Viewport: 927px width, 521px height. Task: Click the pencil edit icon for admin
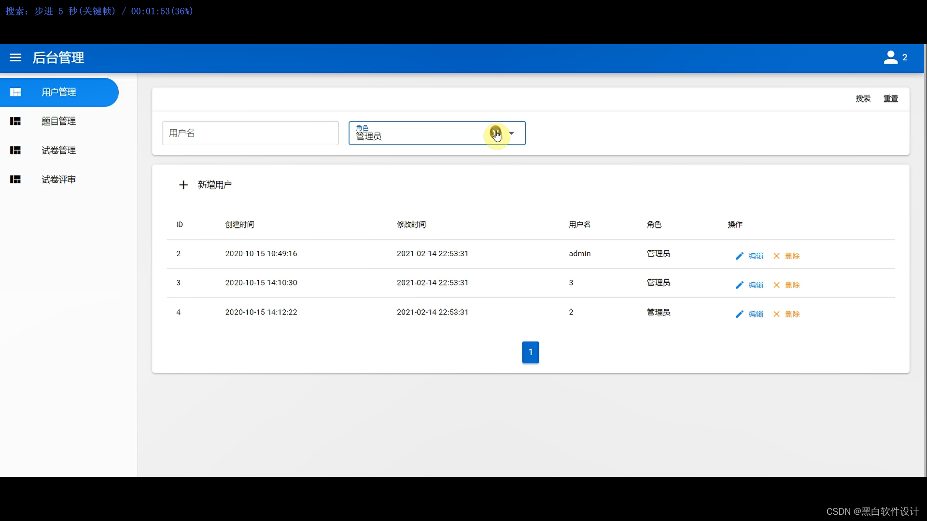pyautogui.click(x=739, y=256)
